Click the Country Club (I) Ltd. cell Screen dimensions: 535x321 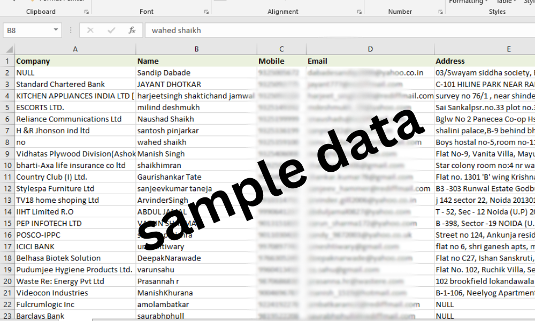[x=75, y=177]
